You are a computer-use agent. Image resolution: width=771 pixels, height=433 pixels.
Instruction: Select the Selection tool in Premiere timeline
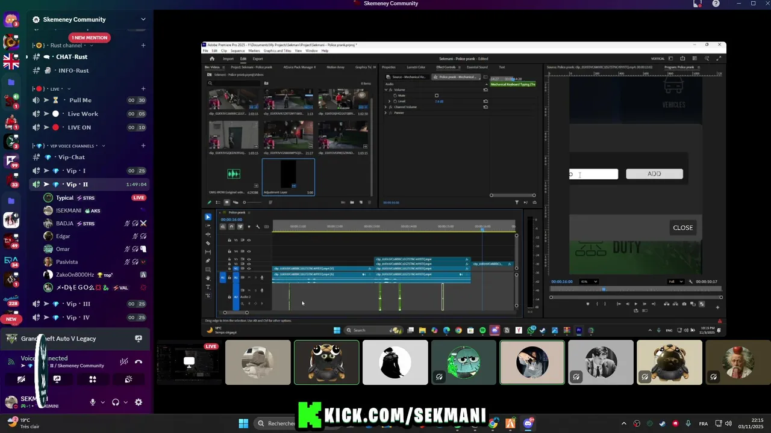pyautogui.click(x=208, y=217)
